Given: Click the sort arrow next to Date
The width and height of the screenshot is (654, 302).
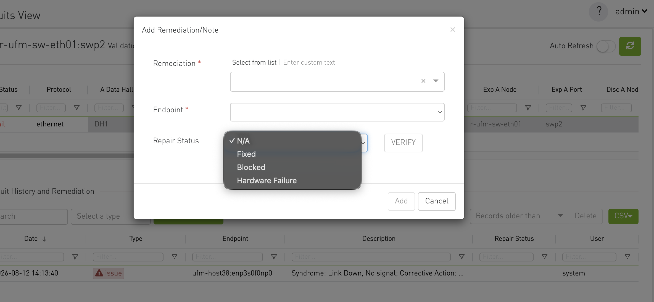Looking at the screenshot, I should pos(44,239).
